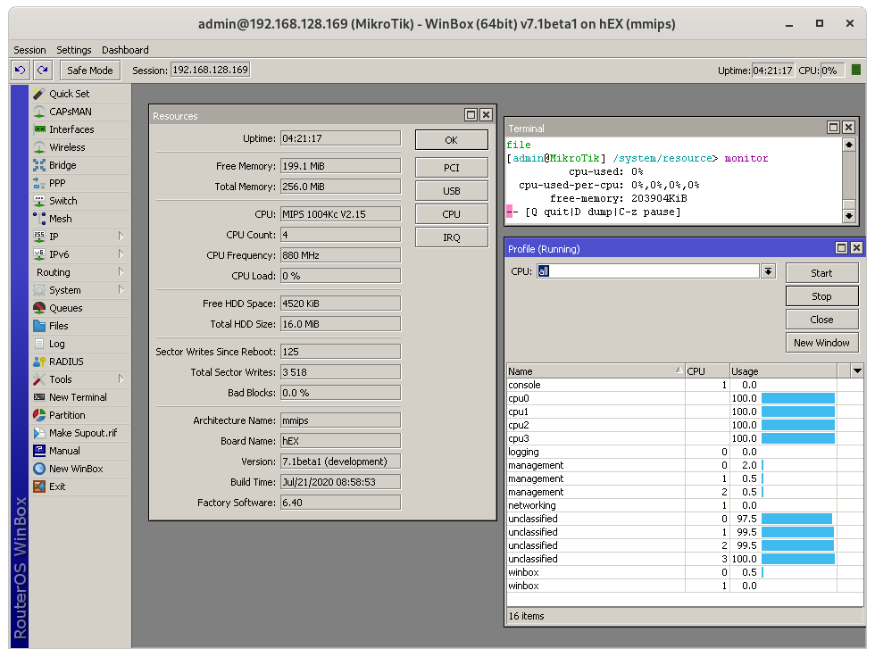This screenshot has width=875, height=657.
Task: Click the Terminal scroll up arrow
Action: (x=849, y=145)
